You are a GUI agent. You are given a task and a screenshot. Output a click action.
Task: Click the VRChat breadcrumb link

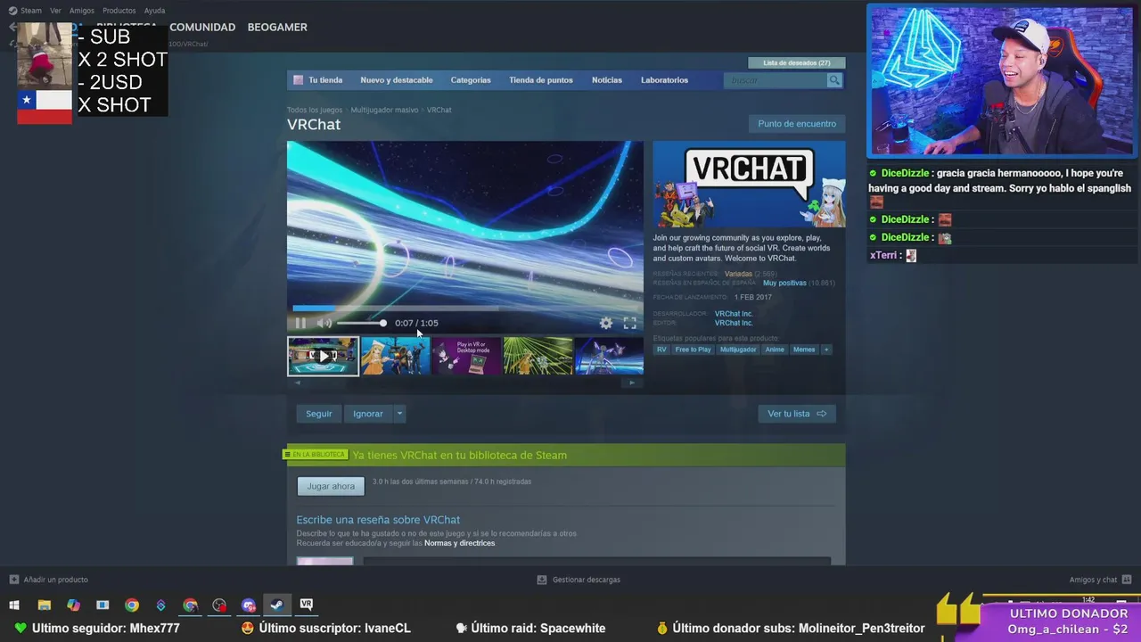click(x=439, y=110)
